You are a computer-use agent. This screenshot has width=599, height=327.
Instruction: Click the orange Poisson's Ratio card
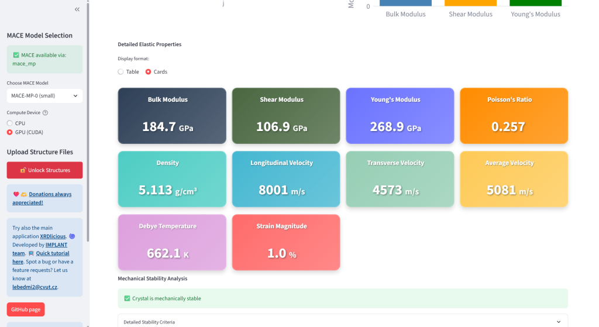[514, 116]
